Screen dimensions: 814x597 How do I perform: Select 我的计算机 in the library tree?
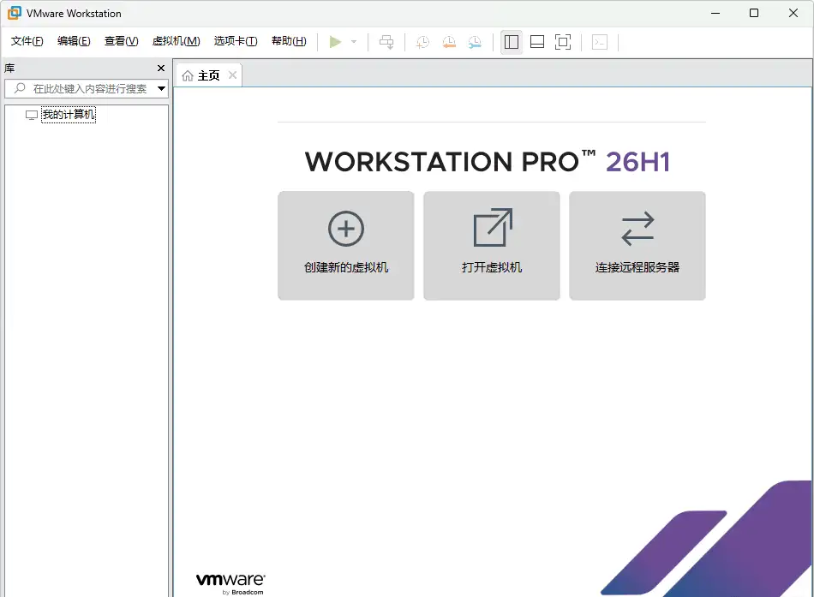(x=69, y=114)
